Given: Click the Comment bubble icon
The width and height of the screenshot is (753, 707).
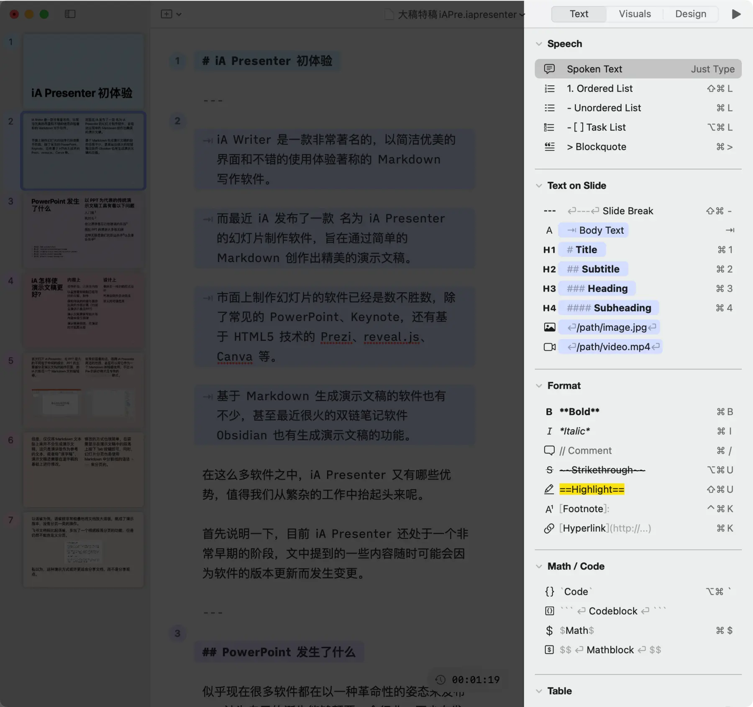Looking at the screenshot, I should 549,450.
